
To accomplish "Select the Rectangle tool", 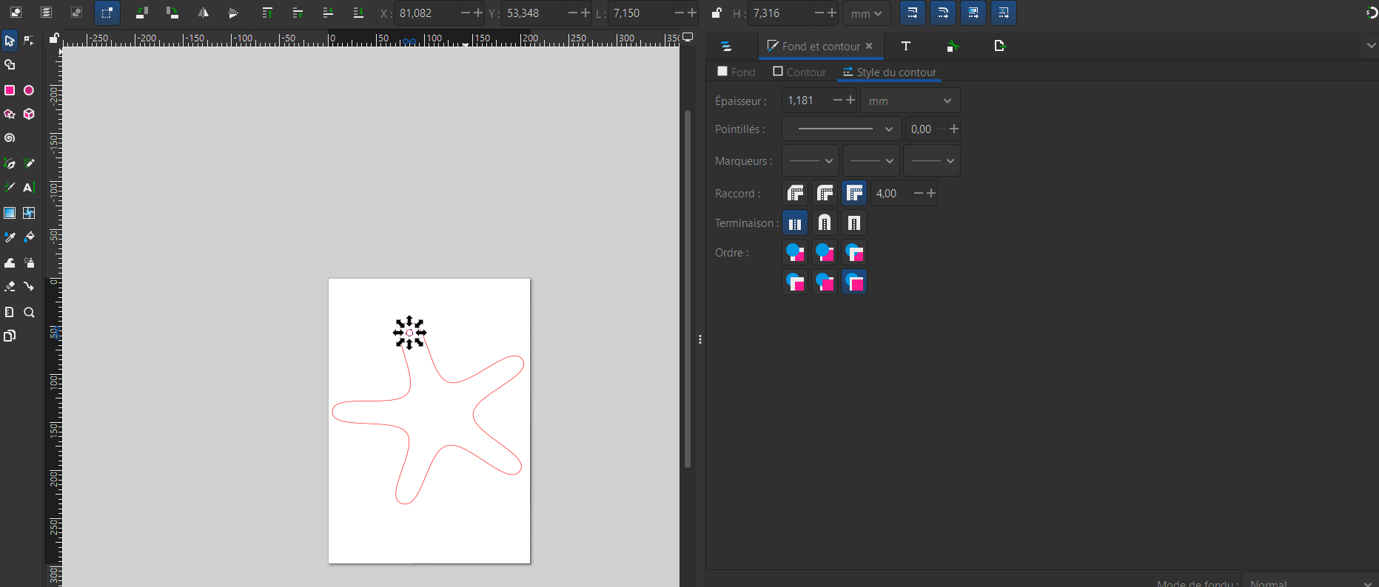I will click(10, 90).
